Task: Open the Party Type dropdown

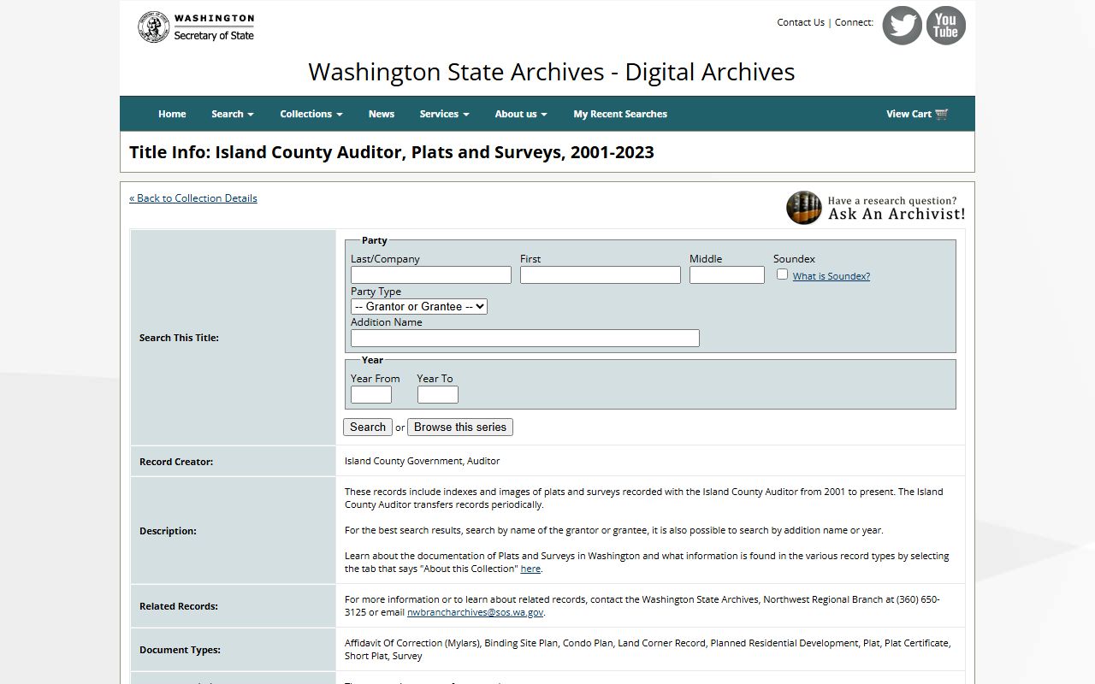Action: (419, 306)
